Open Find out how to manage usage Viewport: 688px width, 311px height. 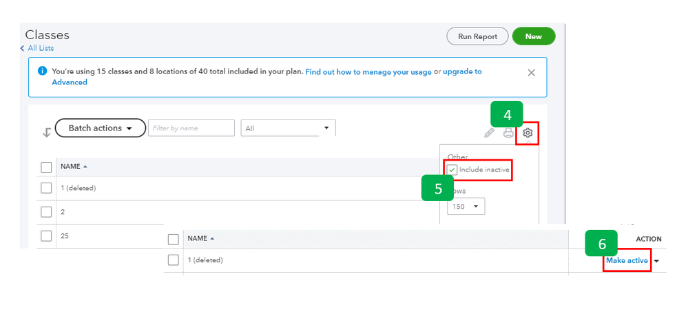368,71
